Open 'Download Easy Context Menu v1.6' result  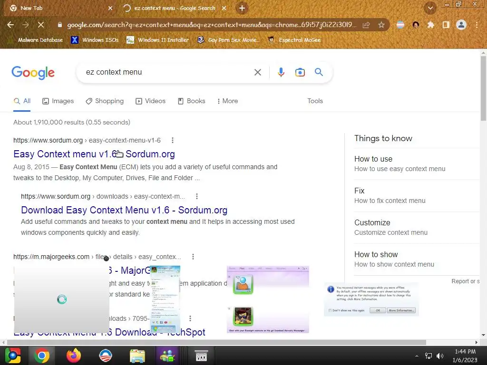pos(124,210)
